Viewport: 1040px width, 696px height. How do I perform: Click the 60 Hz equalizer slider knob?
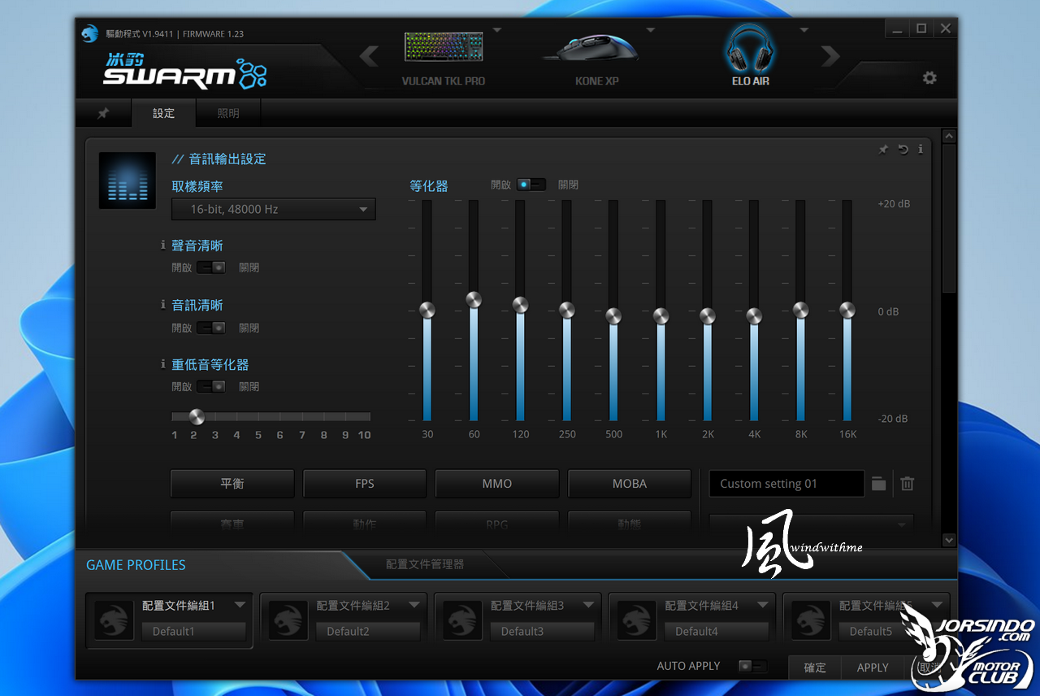click(474, 299)
